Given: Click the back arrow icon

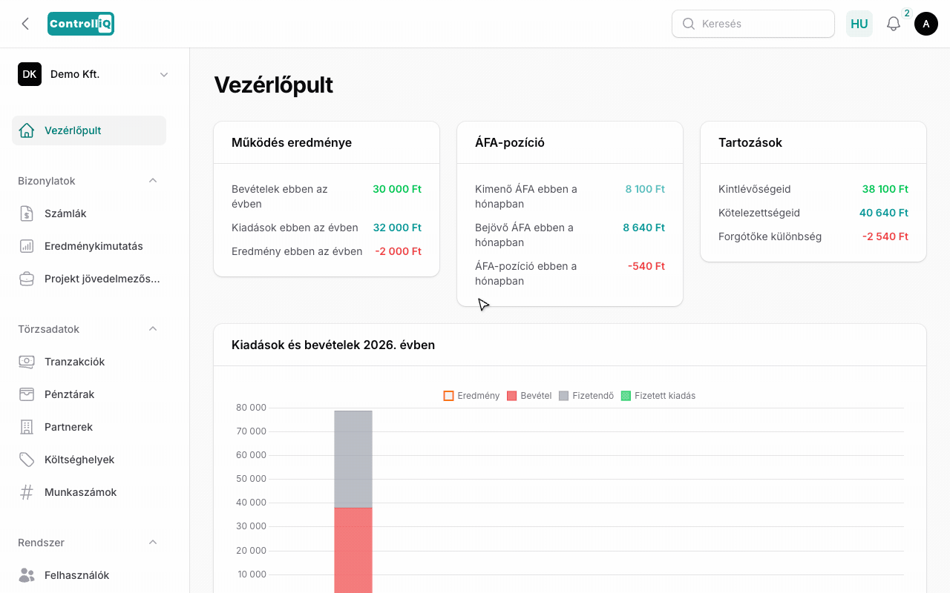Looking at the screenshot, I should click(x=25, y=24).
